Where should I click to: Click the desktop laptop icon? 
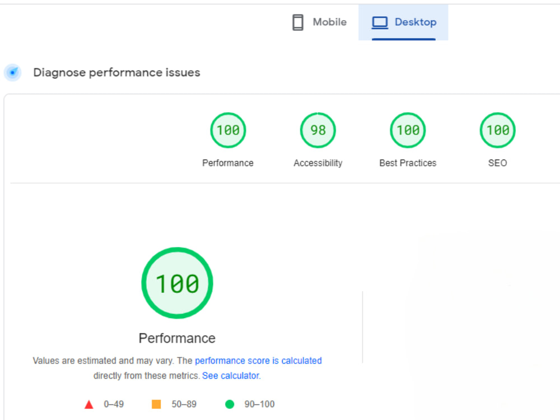point(380,22)
